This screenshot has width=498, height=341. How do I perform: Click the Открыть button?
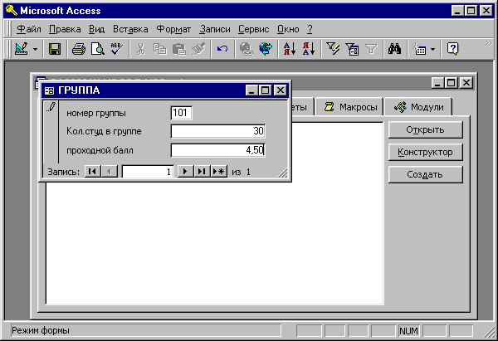425,130
